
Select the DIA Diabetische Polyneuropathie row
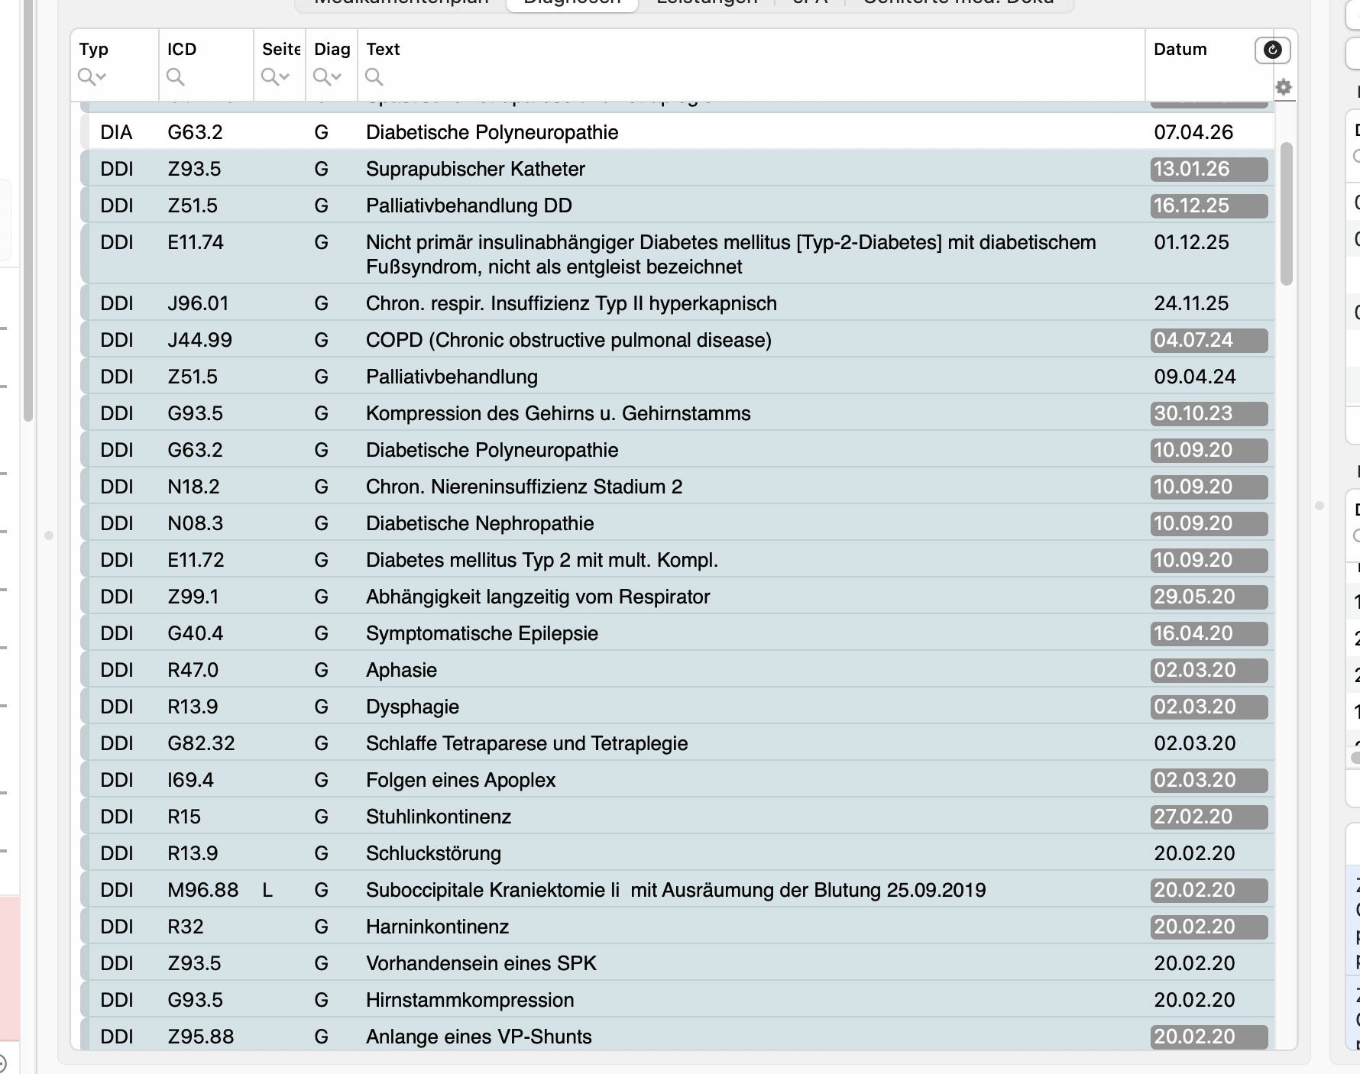[677, 132]
